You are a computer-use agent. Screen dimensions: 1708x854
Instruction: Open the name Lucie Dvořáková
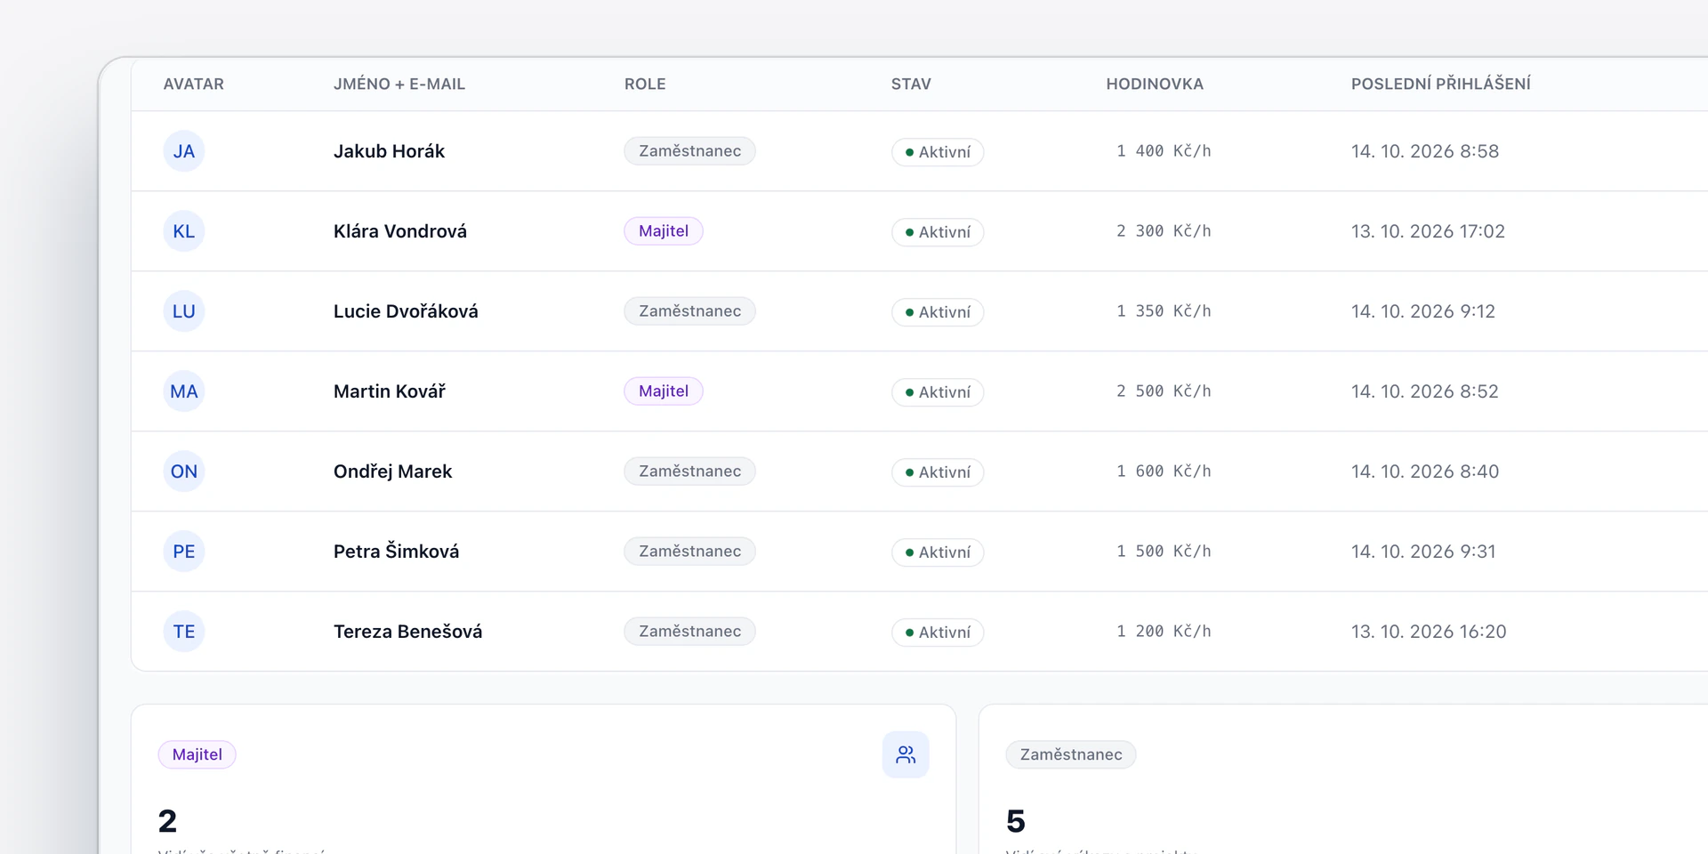click(406, 311)
